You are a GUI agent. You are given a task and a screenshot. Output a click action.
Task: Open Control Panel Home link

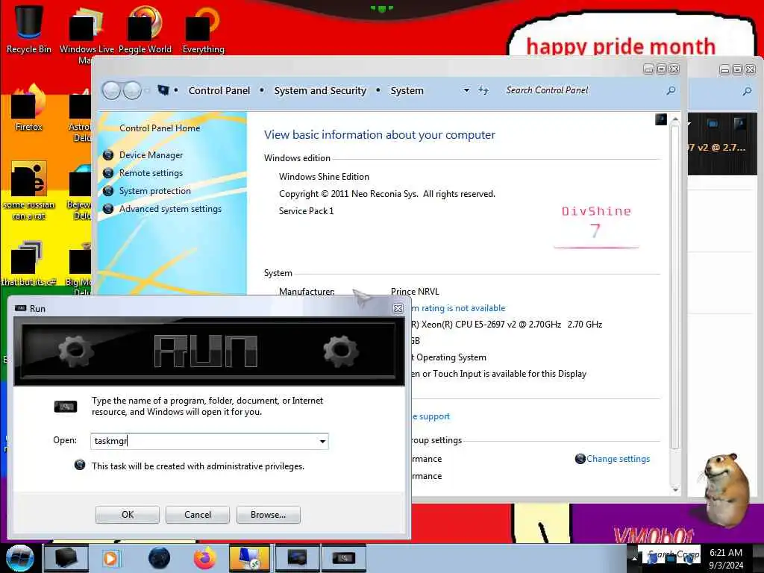coord(160,128)
